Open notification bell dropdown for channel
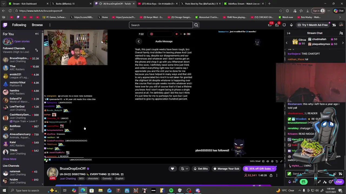346x194 pixels. pos(185,169)
